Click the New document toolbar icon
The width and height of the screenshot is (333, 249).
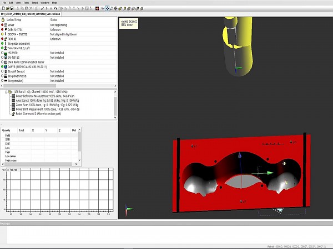[3, 8]
